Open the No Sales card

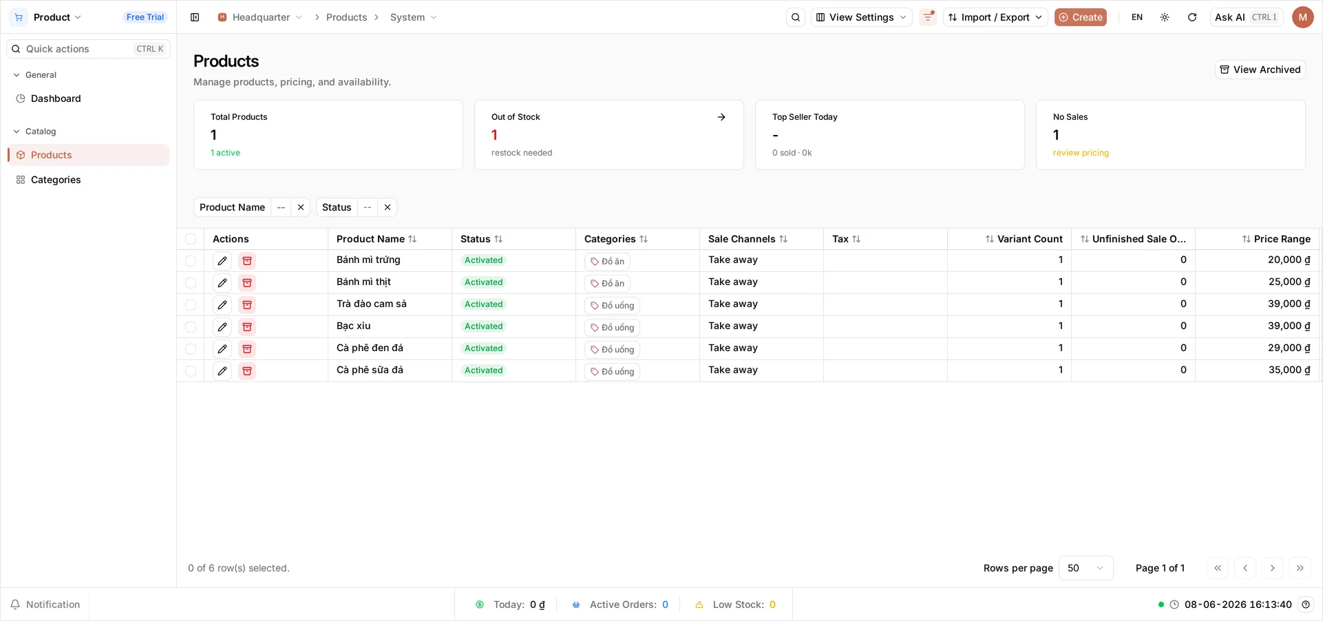(1170, 135)
